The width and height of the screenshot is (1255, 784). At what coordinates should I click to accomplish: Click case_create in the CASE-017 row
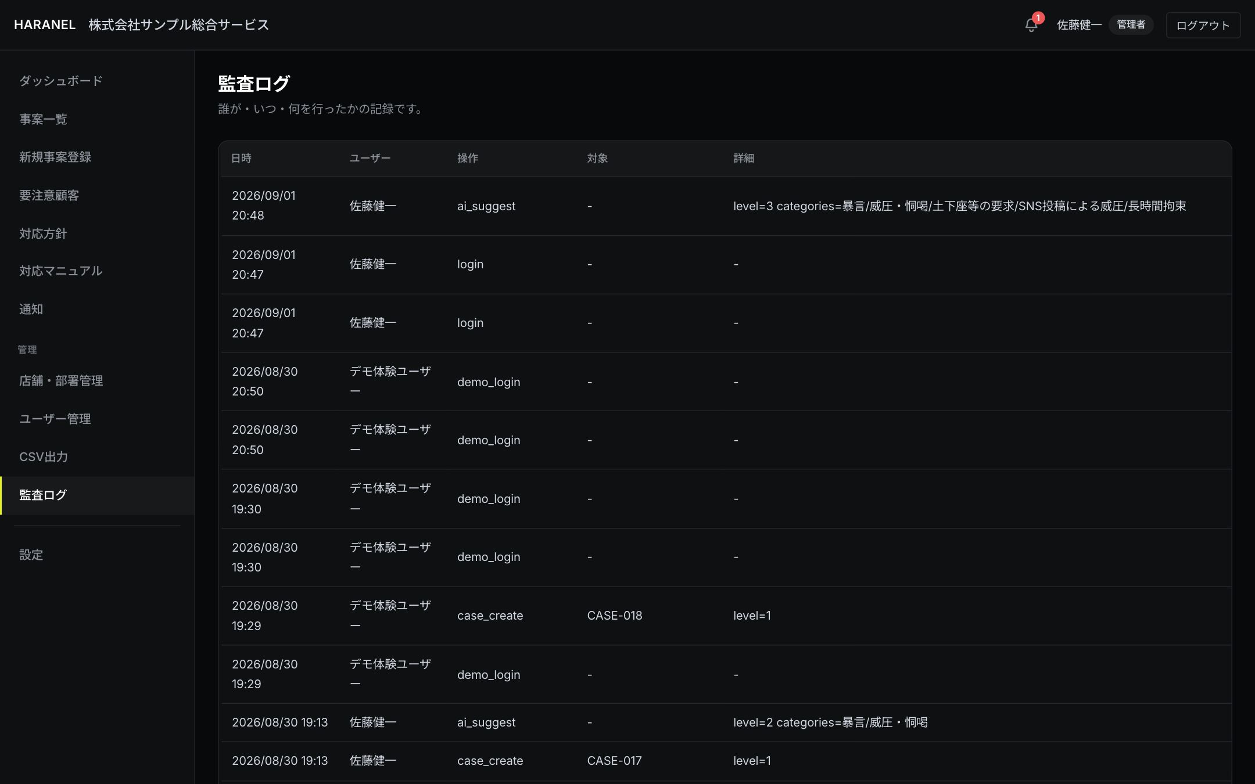click(x=490, y=761)
